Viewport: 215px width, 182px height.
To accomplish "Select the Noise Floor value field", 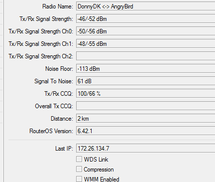I will pos(146,69).
